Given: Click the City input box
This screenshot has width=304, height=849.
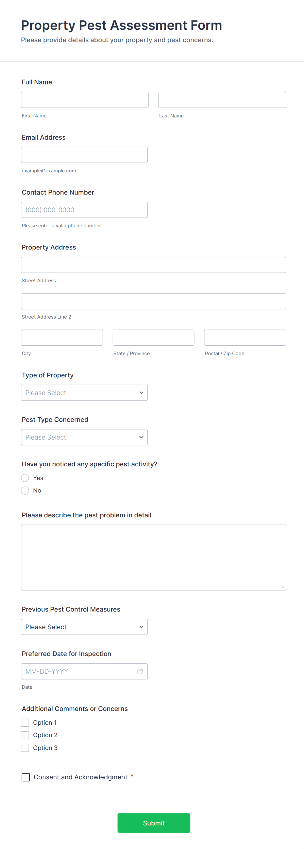Looking at the screenshot, I should tap(62, 338).
